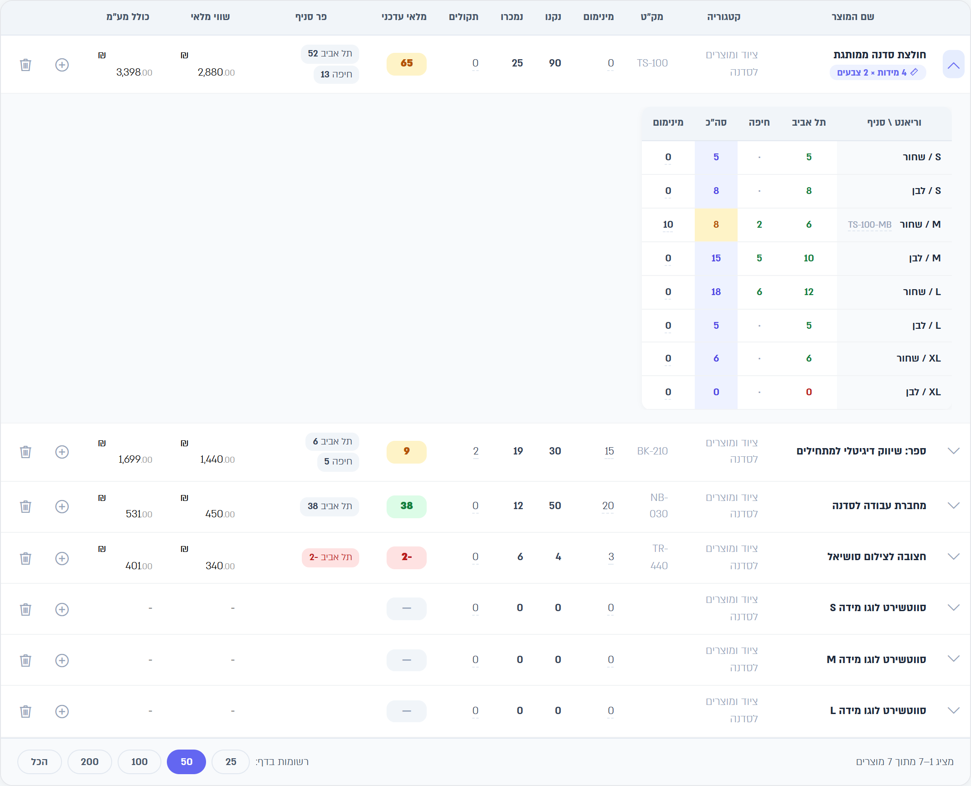This screenshot has width=971, height=786.
Task: Delete the חצובה לצילום סושיאל row
Action: point(26,558)
